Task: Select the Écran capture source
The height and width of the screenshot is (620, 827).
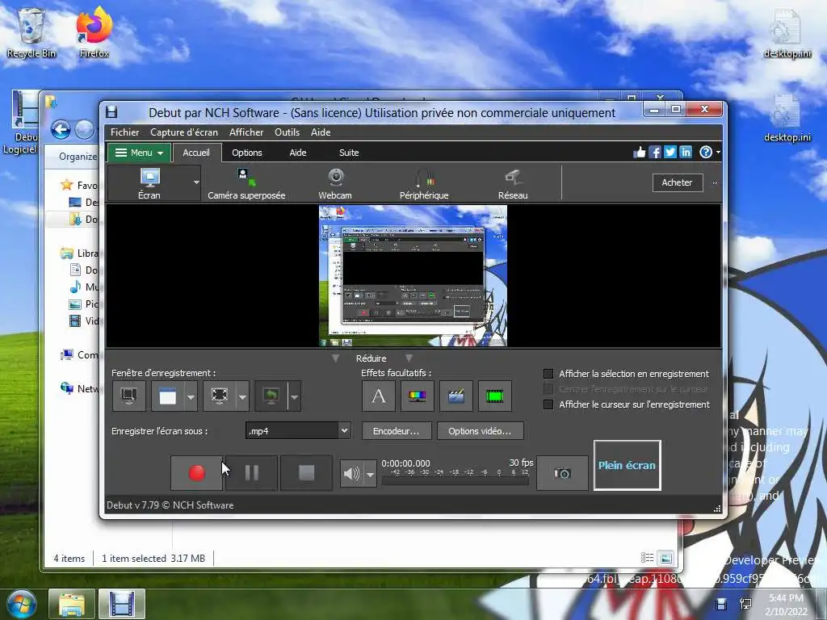Action: click(x=149, y=183)
